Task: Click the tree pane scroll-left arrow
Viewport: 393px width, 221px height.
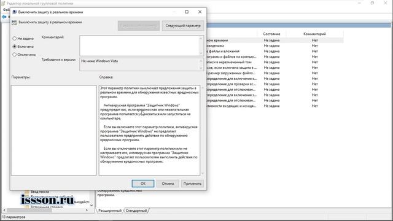Action: (4, 210)
